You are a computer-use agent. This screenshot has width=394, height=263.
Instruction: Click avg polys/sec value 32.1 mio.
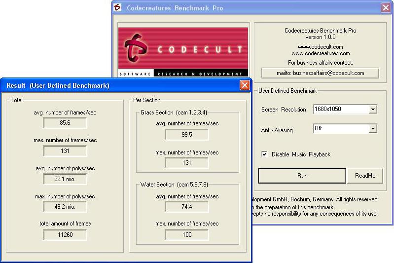65,179
